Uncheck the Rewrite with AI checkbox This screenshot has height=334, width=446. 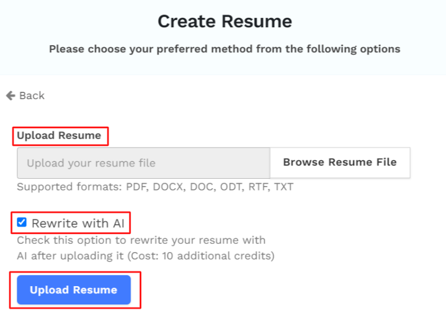[x=22, y=223]
